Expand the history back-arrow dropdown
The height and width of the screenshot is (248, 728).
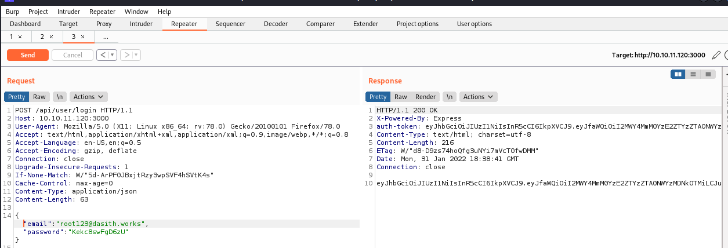[x=113, y=55]
